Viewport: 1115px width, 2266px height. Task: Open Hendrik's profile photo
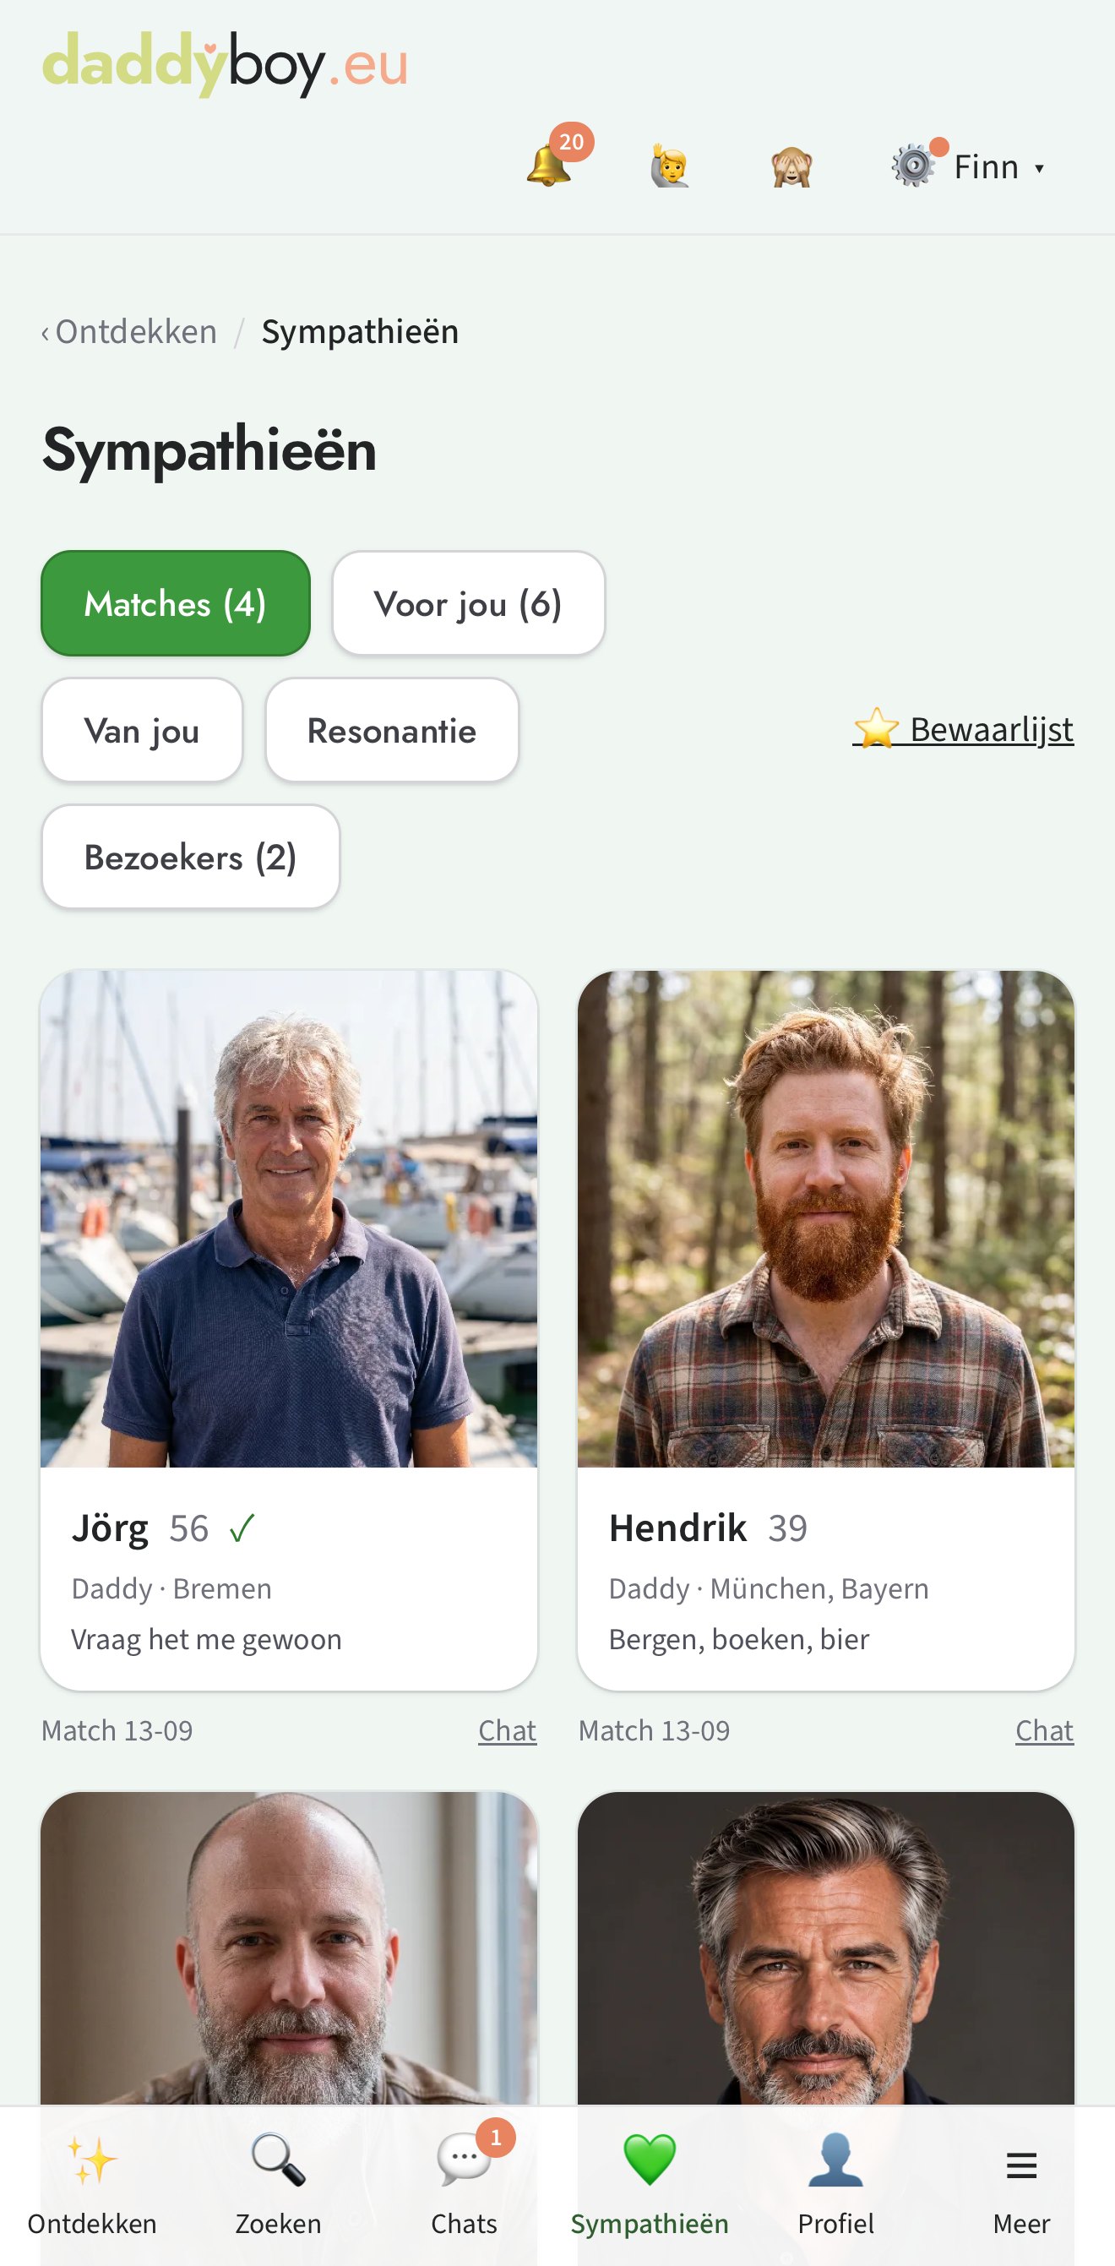pos(826,1218)
